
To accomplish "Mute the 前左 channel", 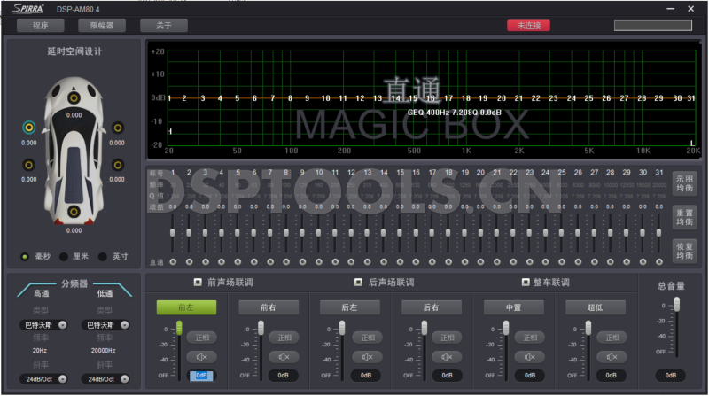I will coord(202,357).
